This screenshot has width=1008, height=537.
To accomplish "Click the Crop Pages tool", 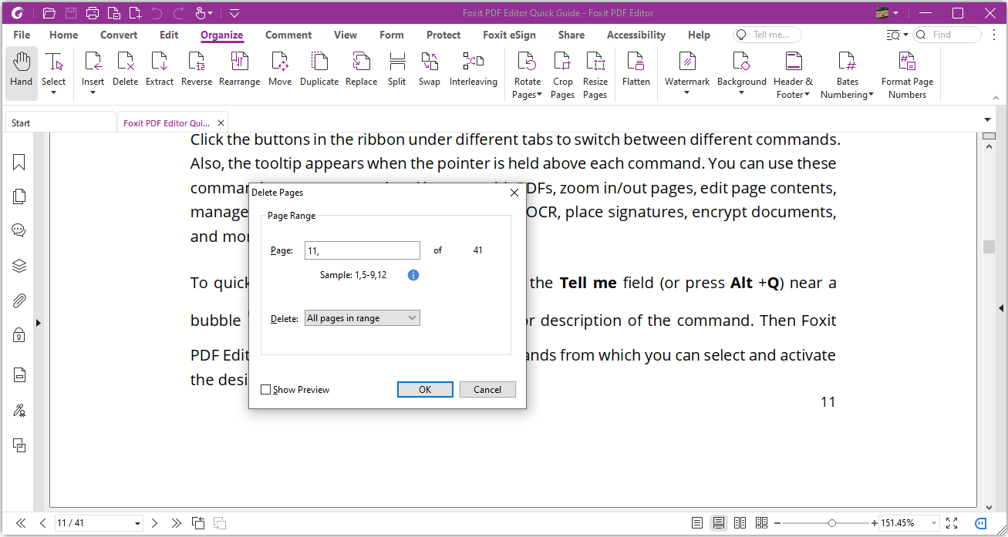I will pos(562,75).
